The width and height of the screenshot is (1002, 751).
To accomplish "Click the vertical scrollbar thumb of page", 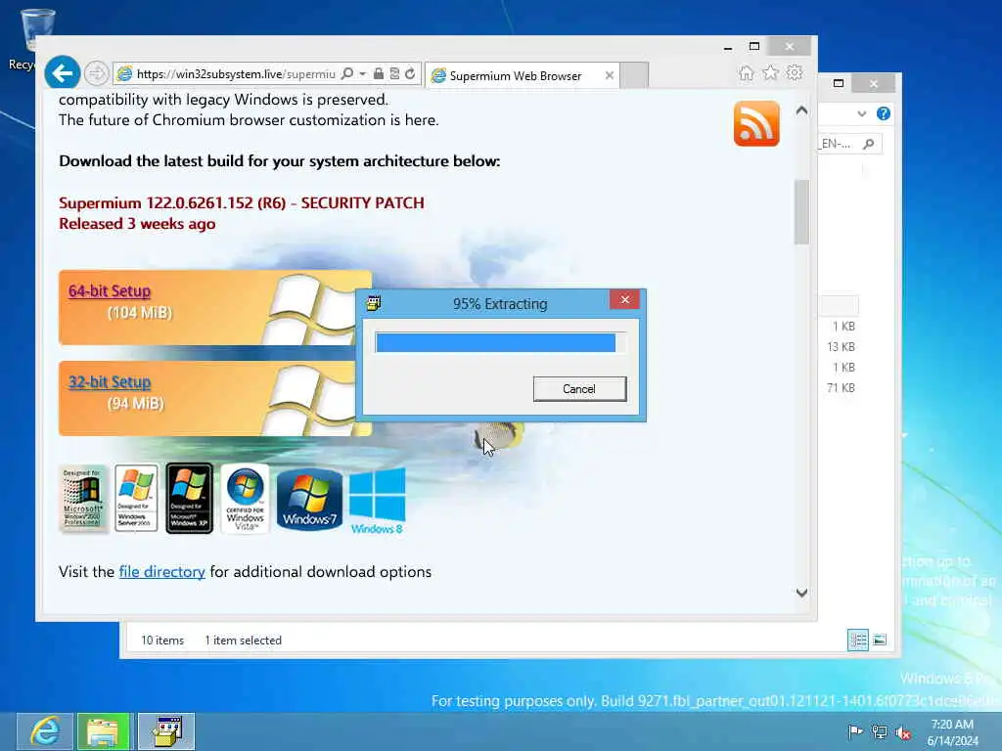I will point(802,212).
